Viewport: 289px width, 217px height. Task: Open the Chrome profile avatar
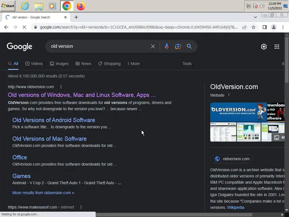(274, 27)
